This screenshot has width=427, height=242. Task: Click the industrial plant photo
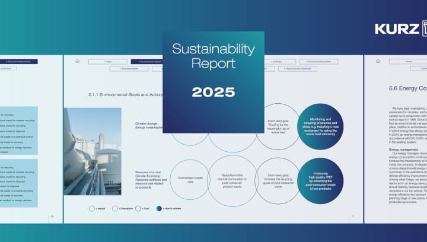93,151
